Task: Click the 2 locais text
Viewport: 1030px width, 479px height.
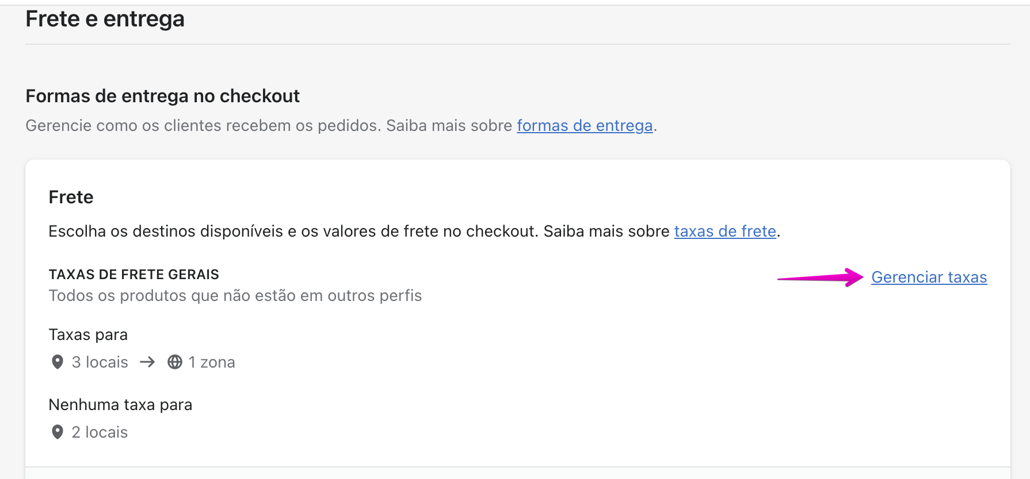Action: click(100, 432)
